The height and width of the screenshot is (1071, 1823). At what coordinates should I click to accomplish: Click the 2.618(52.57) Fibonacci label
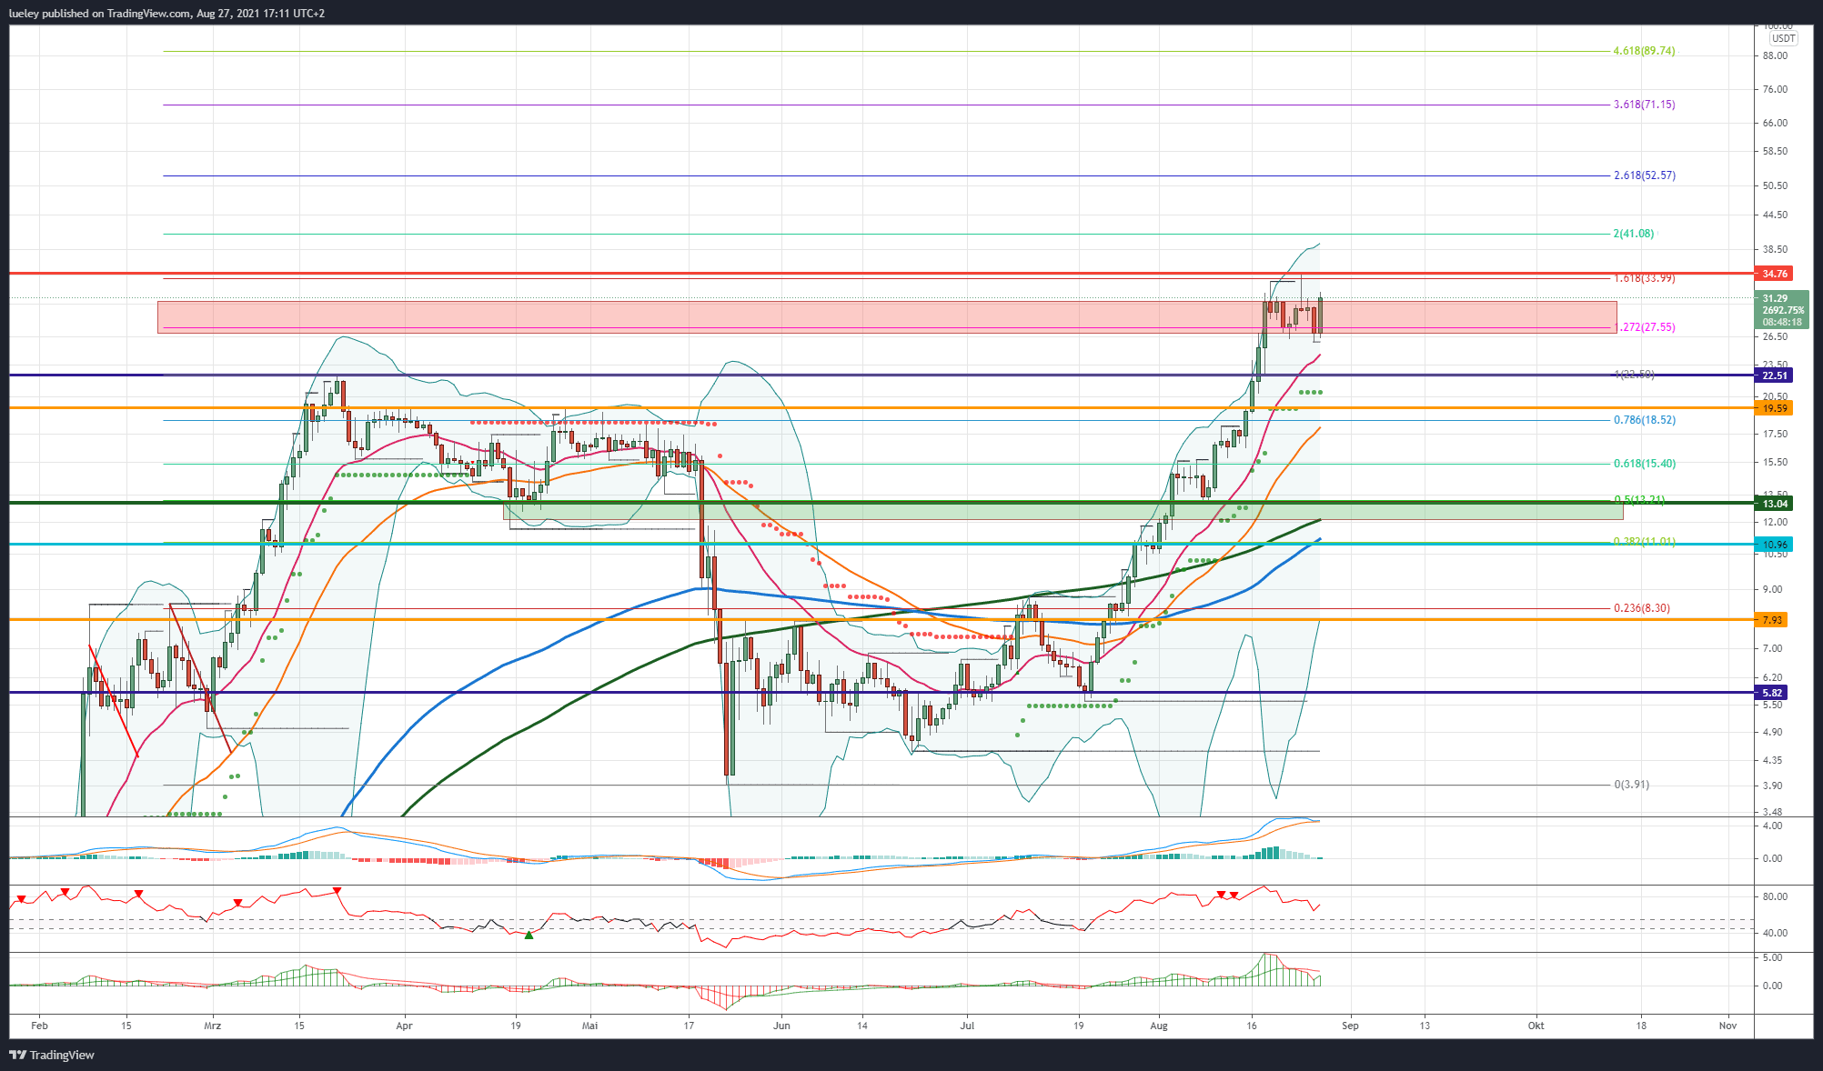pyautogui.click(x=1644, y=175)
